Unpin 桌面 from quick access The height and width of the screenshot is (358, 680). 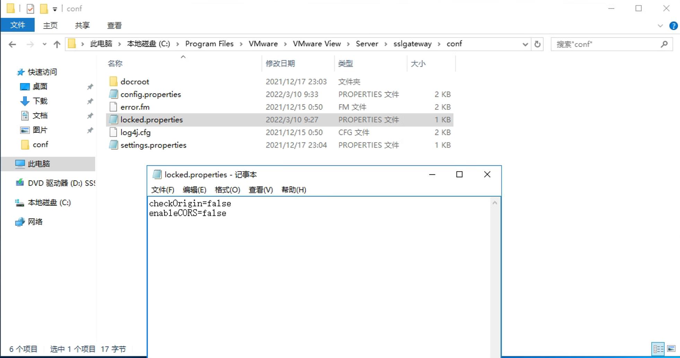pos(90,86)
